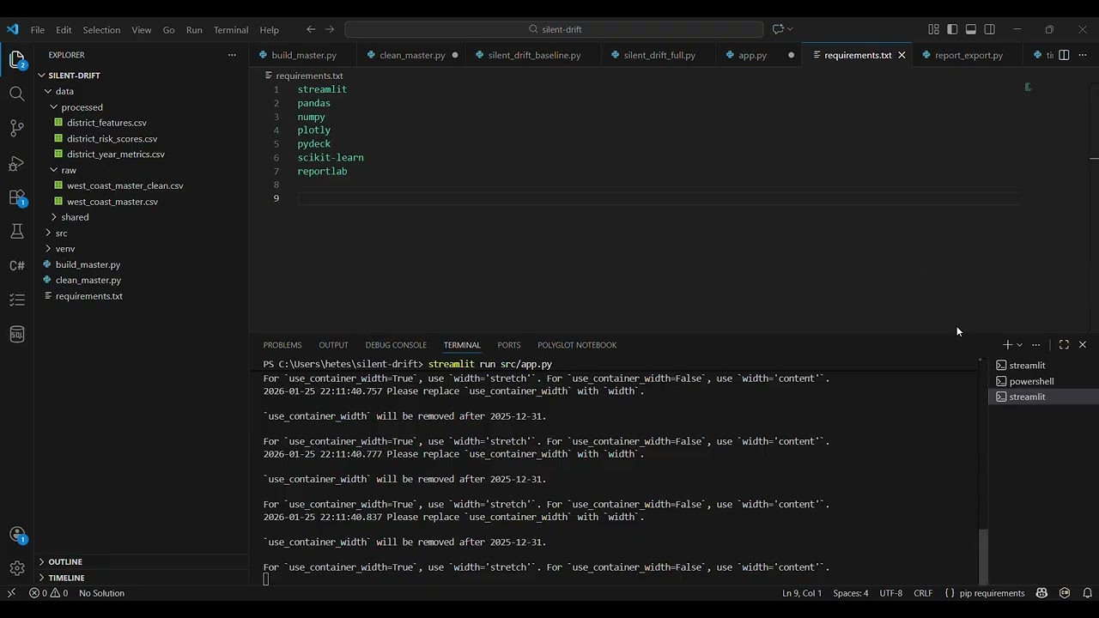Switch to the DEBUG CONSOLE panel tab
This screenshot has width=1099, height=618.
coord(396,345)
